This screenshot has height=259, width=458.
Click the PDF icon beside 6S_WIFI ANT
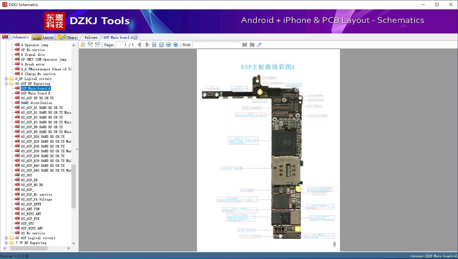tap(17, 213)
